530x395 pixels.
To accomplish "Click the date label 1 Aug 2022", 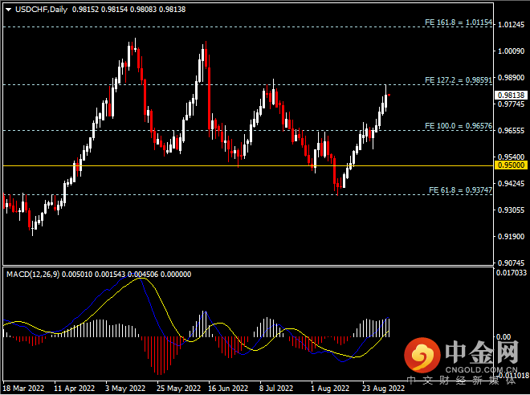I will (330, 389).
